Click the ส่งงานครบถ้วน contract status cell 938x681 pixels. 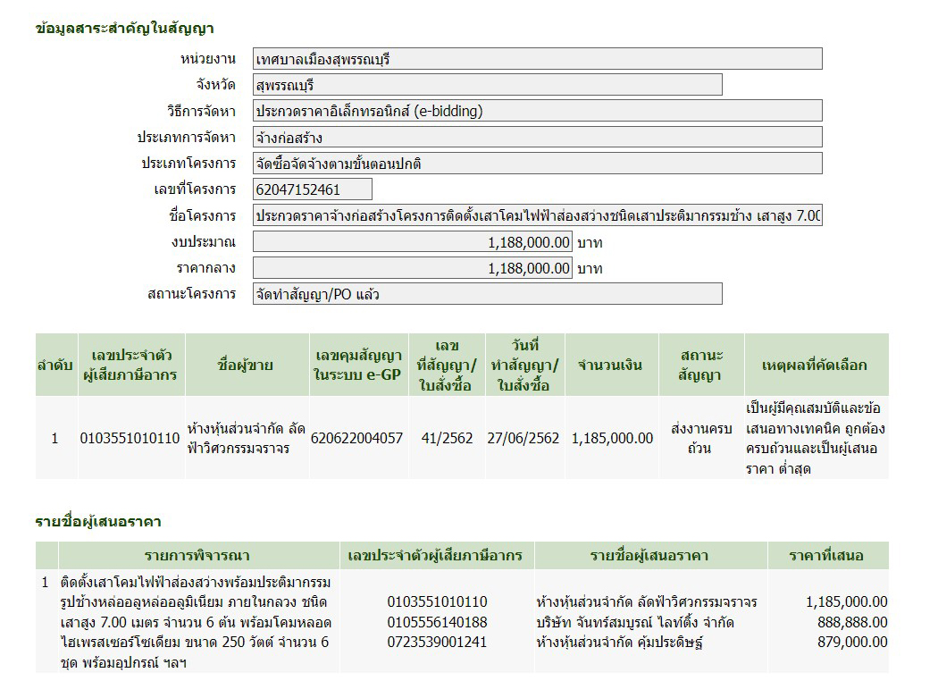[700, 438]
